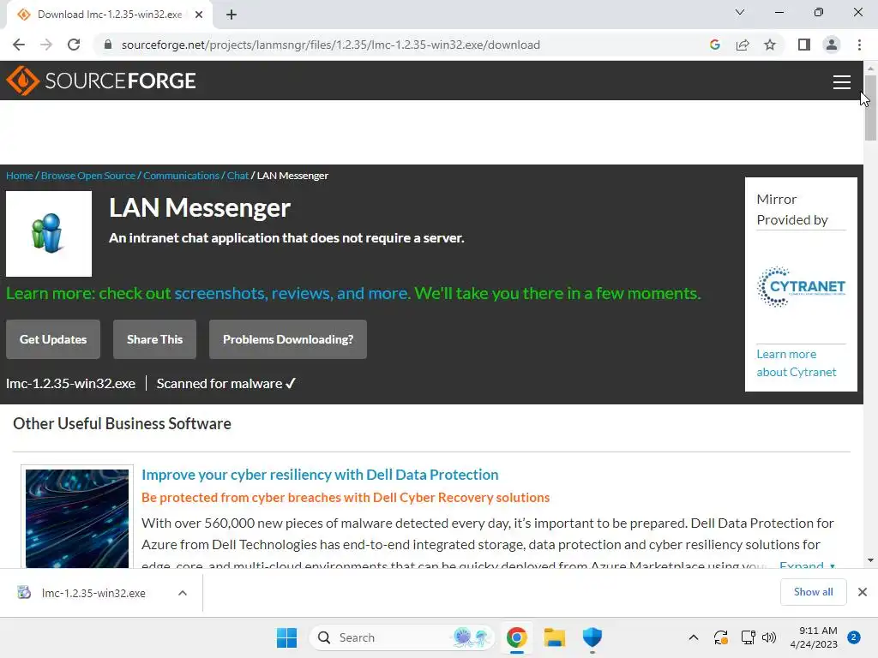Image resolution: width=878 pixels, height=658 pixels.
Task: Open the Chat breadcrumb link
Action: [238, 176]
